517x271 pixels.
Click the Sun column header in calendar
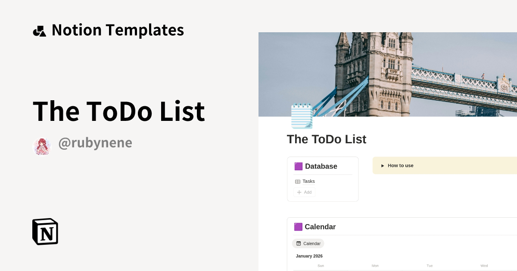pos(321,266)
